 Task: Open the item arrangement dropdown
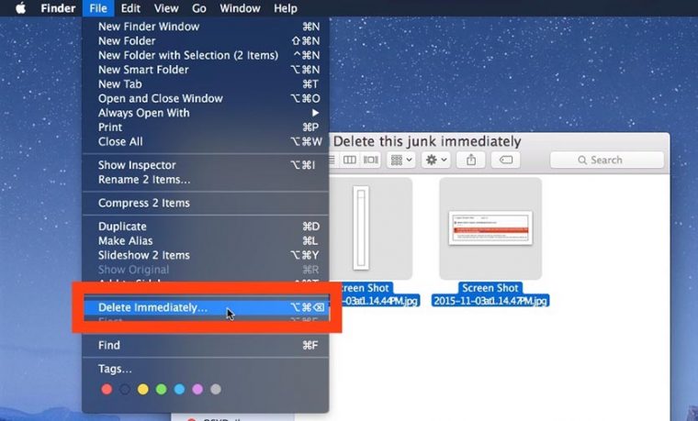[x=401, y=160]
